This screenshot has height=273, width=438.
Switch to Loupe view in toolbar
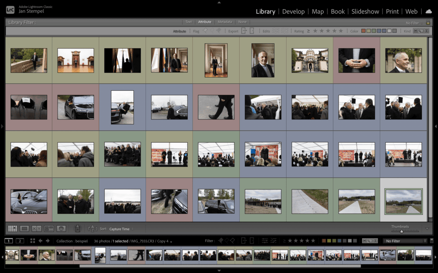25,228
